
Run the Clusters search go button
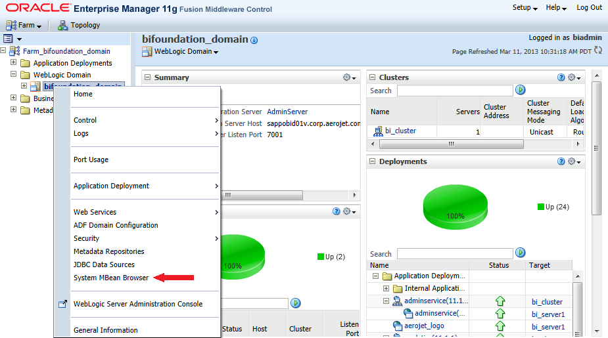(x=521, y=90)
